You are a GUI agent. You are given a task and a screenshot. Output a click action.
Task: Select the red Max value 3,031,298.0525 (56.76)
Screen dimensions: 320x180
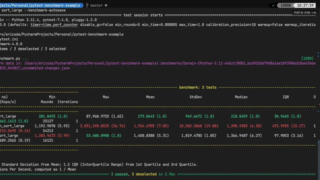(103, 126)
